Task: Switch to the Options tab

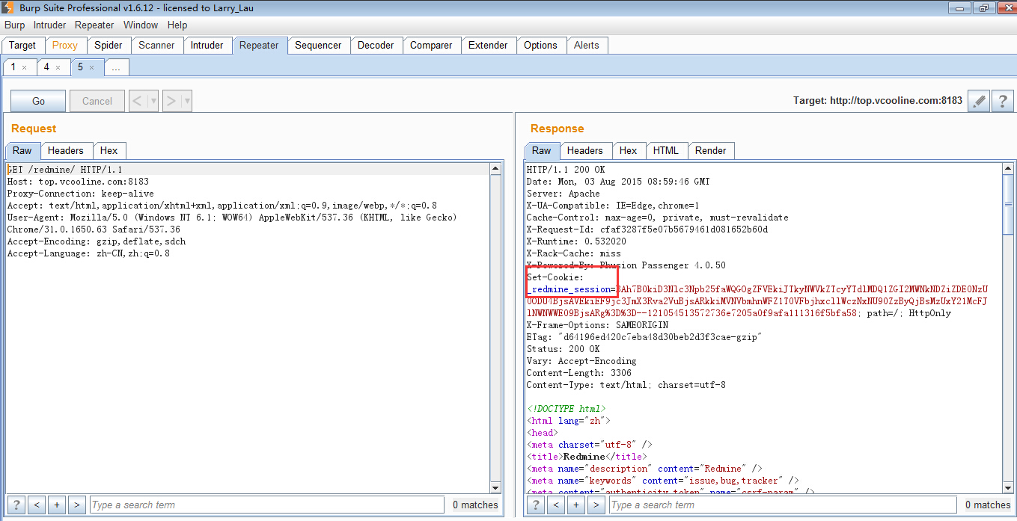Action: tap(540, 45)
